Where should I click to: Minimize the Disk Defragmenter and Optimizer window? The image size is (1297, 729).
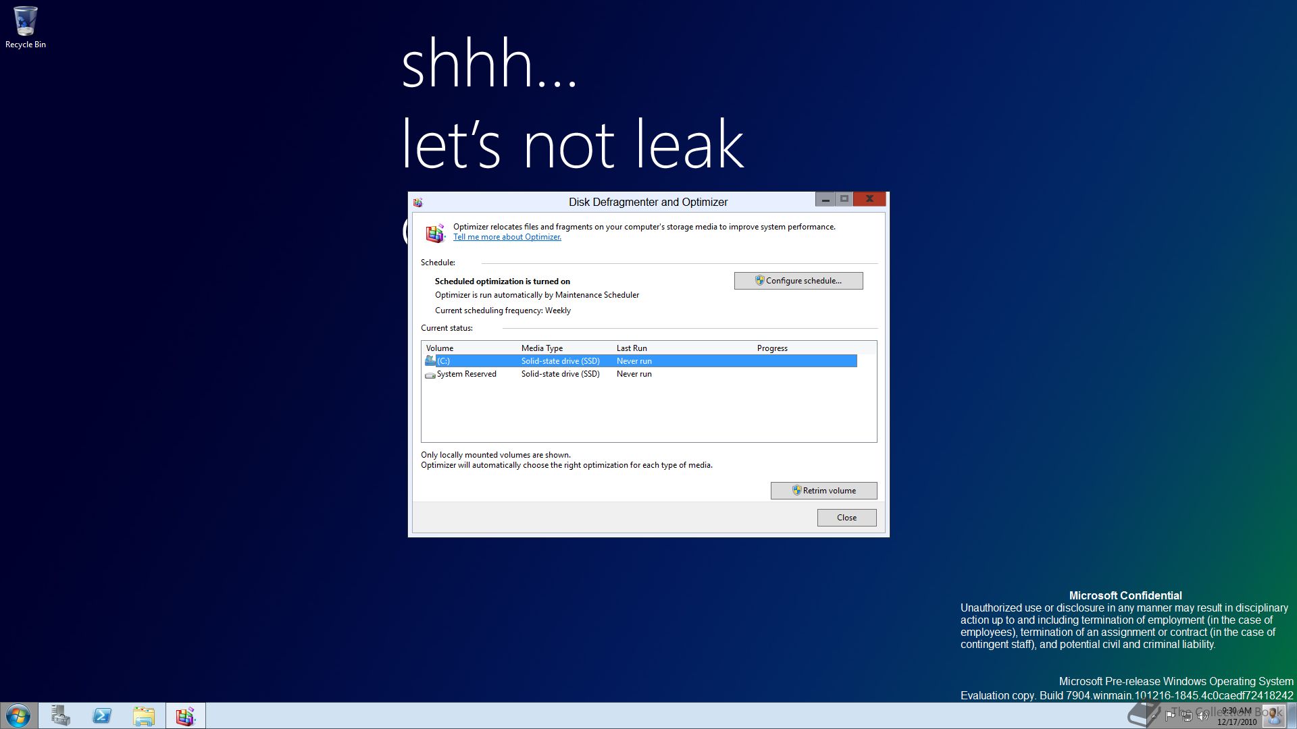point(825,199)
